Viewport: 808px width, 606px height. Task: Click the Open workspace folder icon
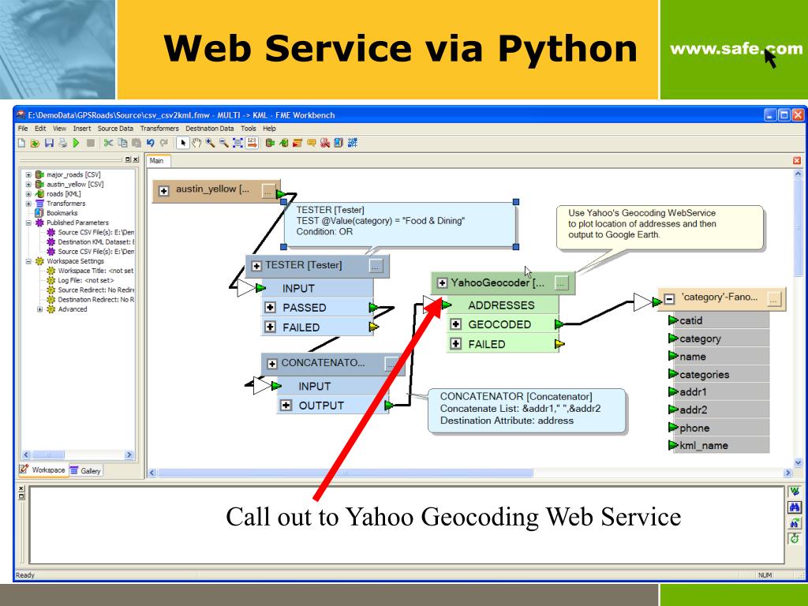35,143
